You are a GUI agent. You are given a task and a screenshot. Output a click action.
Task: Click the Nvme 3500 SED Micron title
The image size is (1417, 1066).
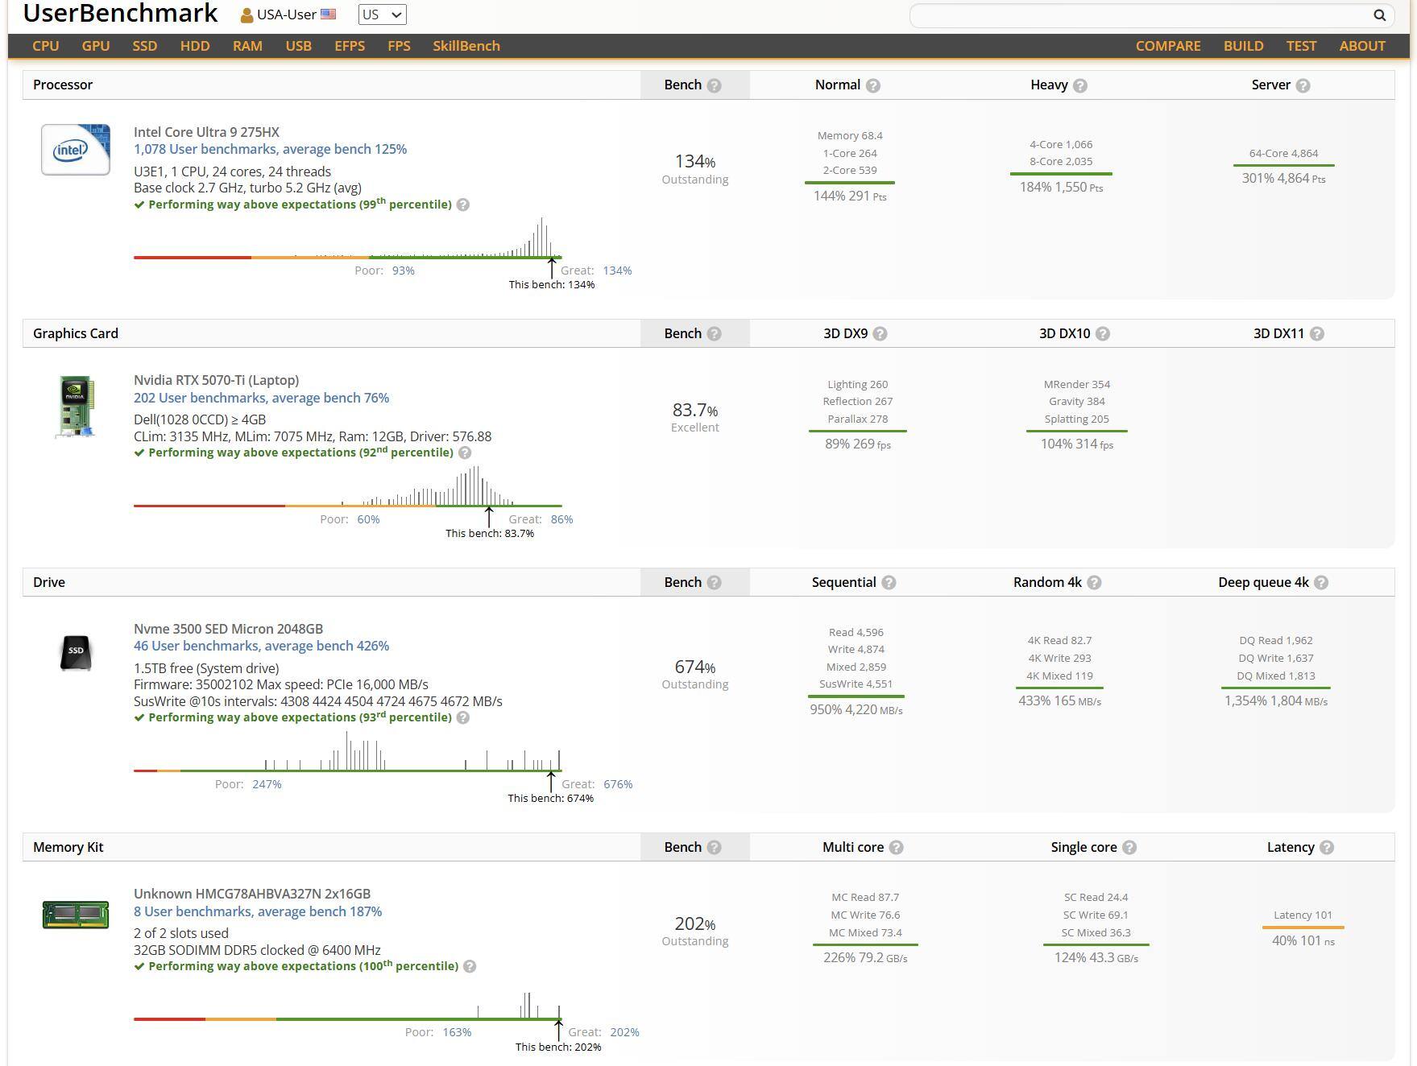pos(228,629)
